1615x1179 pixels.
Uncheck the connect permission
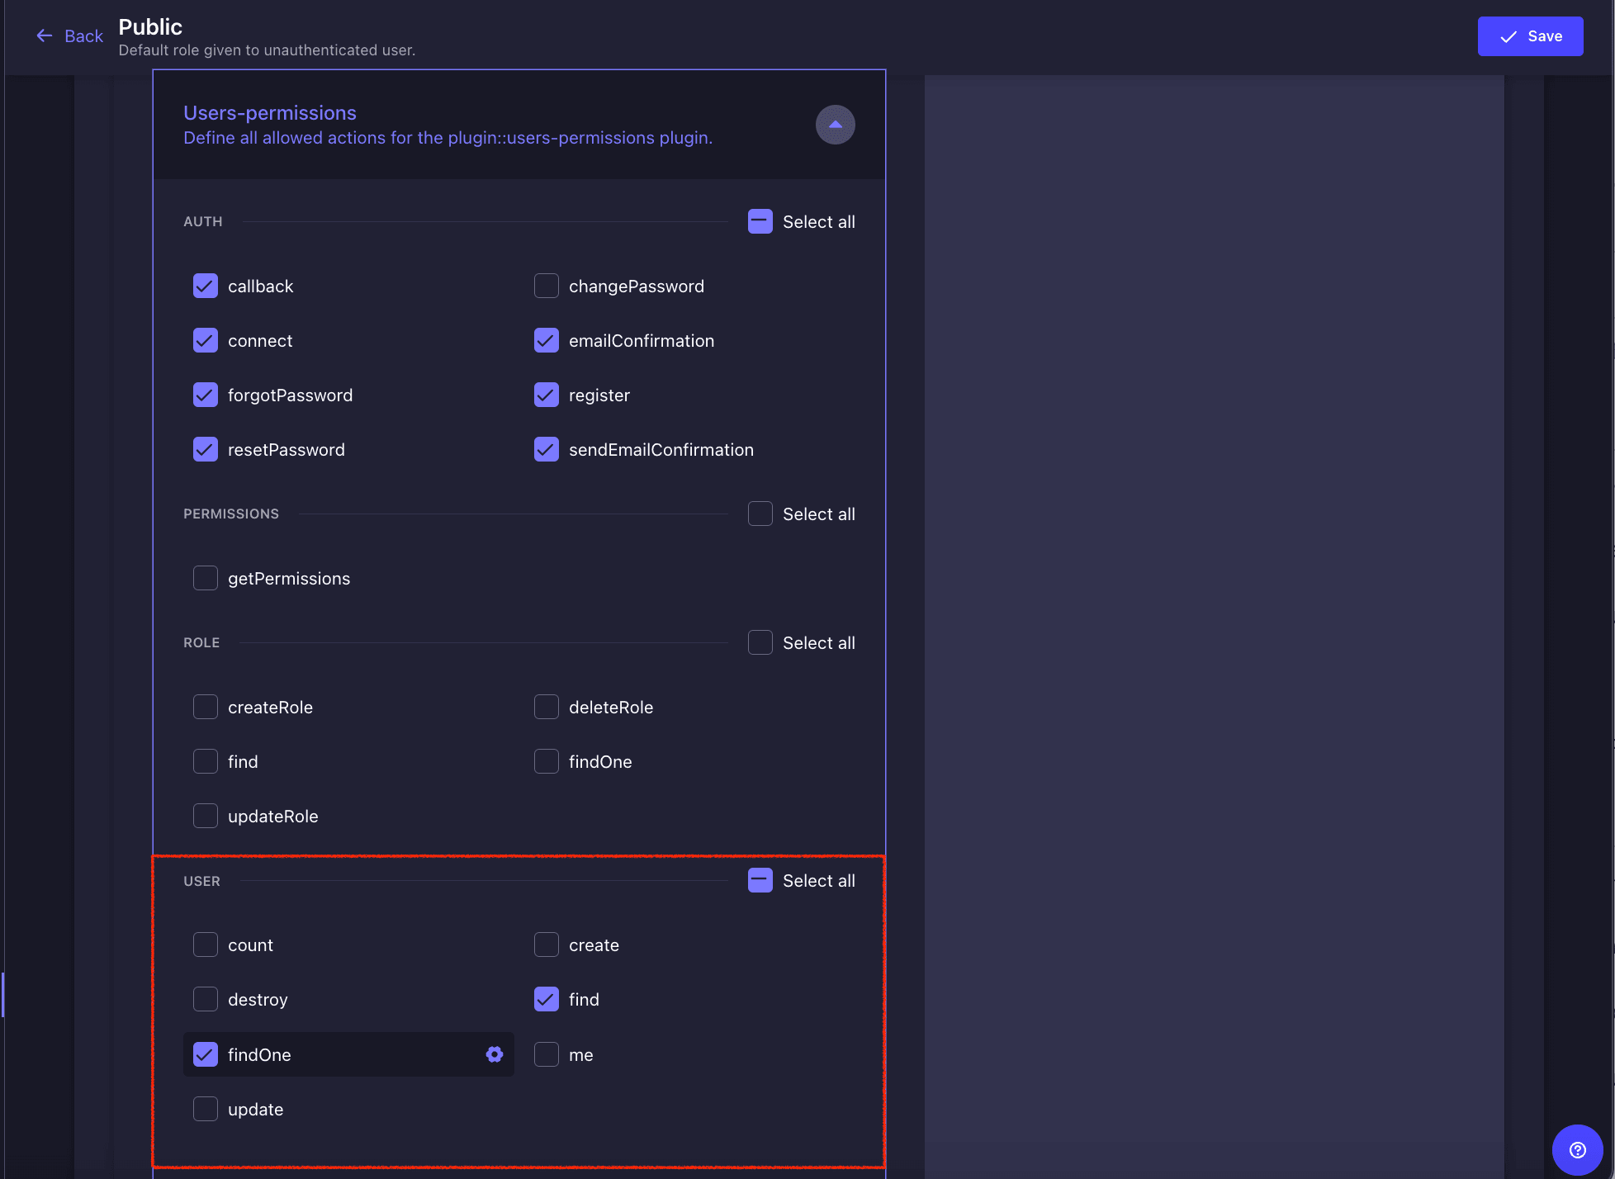coord(205,340)
